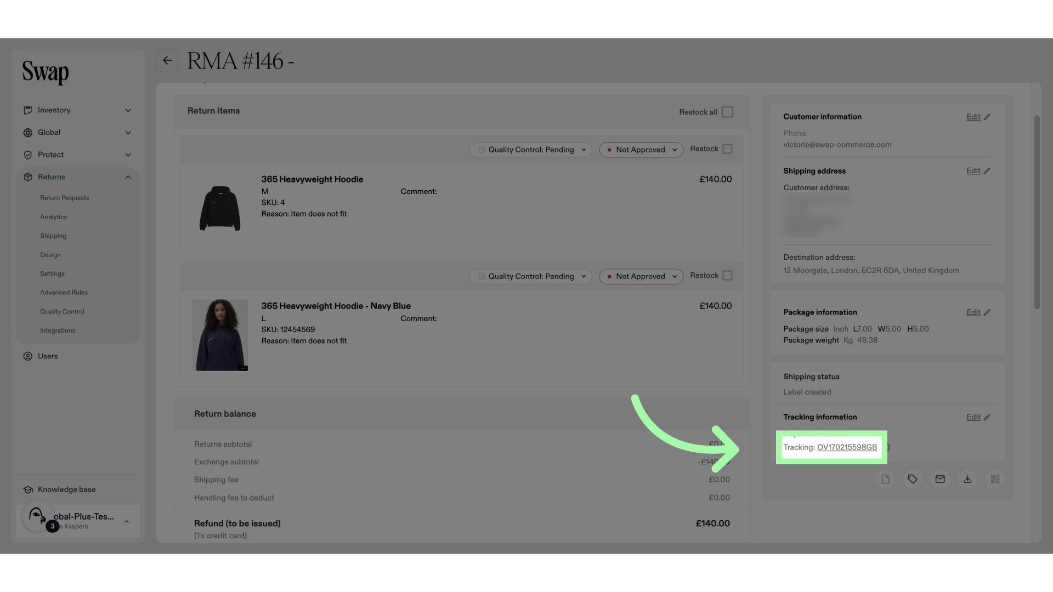Screen dimensions: 1053x592
Task: Show the QR code icon
Action: [x=995, y=479]
